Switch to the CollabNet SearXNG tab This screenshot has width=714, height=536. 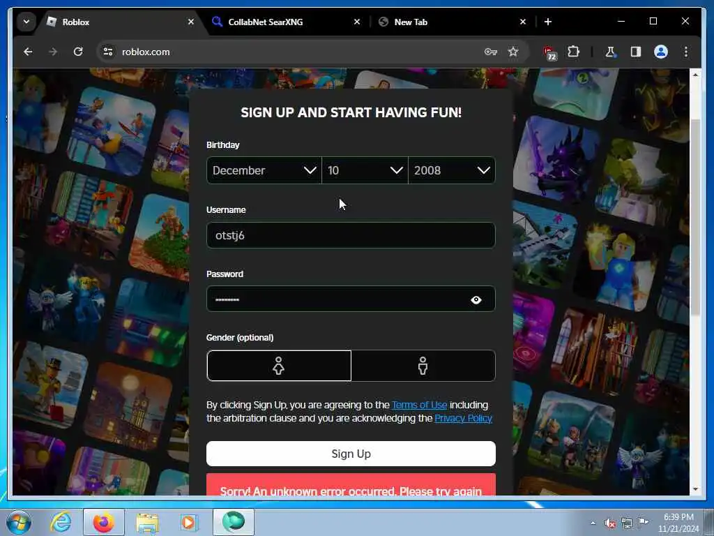coord(287,22)
